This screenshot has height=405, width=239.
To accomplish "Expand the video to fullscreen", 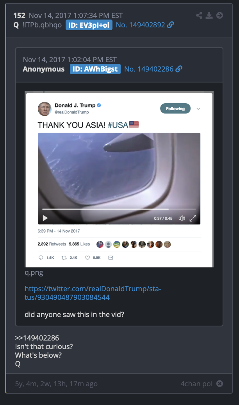I will pyautogui.click(x=193, y=218).
